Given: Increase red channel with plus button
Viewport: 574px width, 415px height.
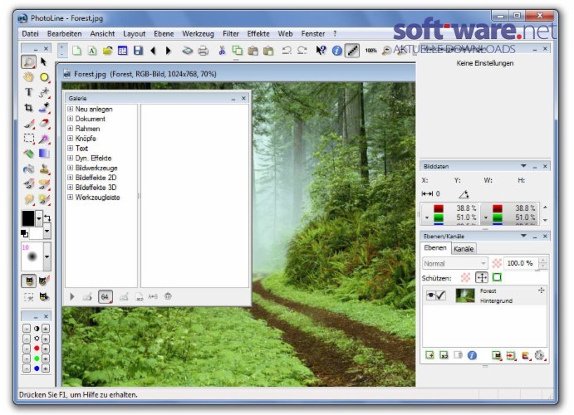Looking at the screenshot, I should tap(46, 349).
